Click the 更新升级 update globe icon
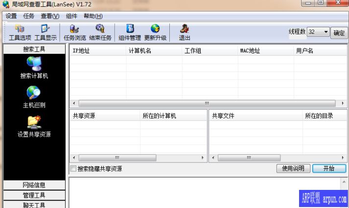The image size is (349, 208). (x=155, y=32)
